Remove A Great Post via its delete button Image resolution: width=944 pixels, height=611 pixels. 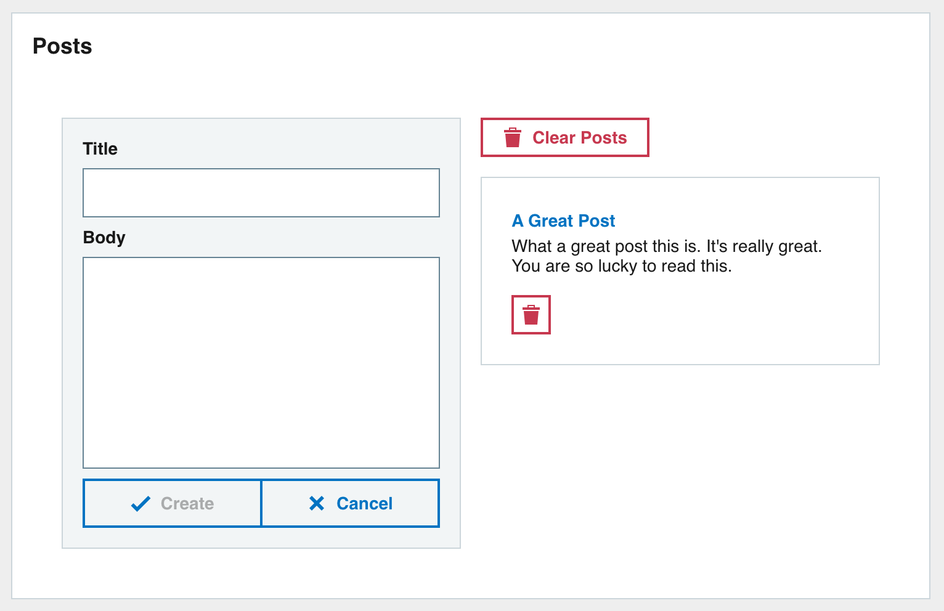[x=531, y=314]
